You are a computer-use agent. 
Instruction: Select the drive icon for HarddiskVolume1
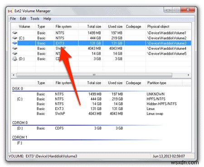(15, 33)
